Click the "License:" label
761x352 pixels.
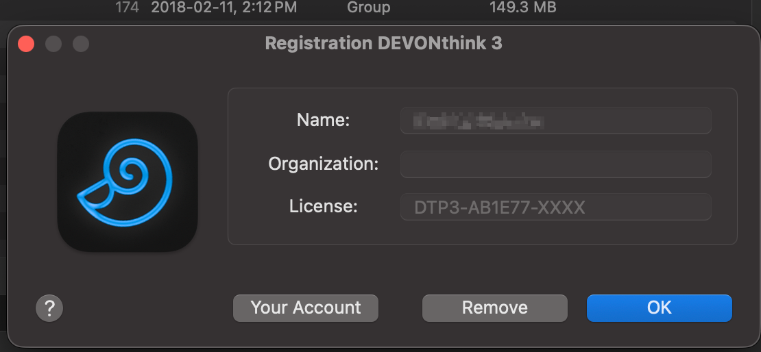(324, 206)
